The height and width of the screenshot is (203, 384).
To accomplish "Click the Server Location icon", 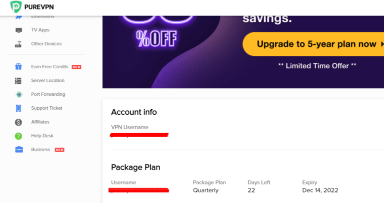I will click(18, 80).
